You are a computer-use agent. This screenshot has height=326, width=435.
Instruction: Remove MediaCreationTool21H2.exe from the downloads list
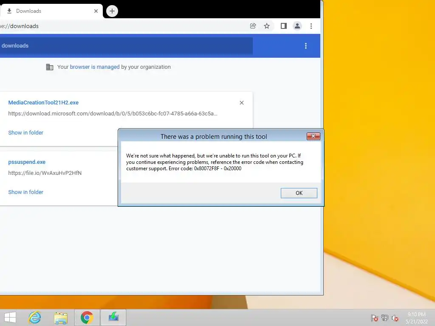click(x=242, y=103)
